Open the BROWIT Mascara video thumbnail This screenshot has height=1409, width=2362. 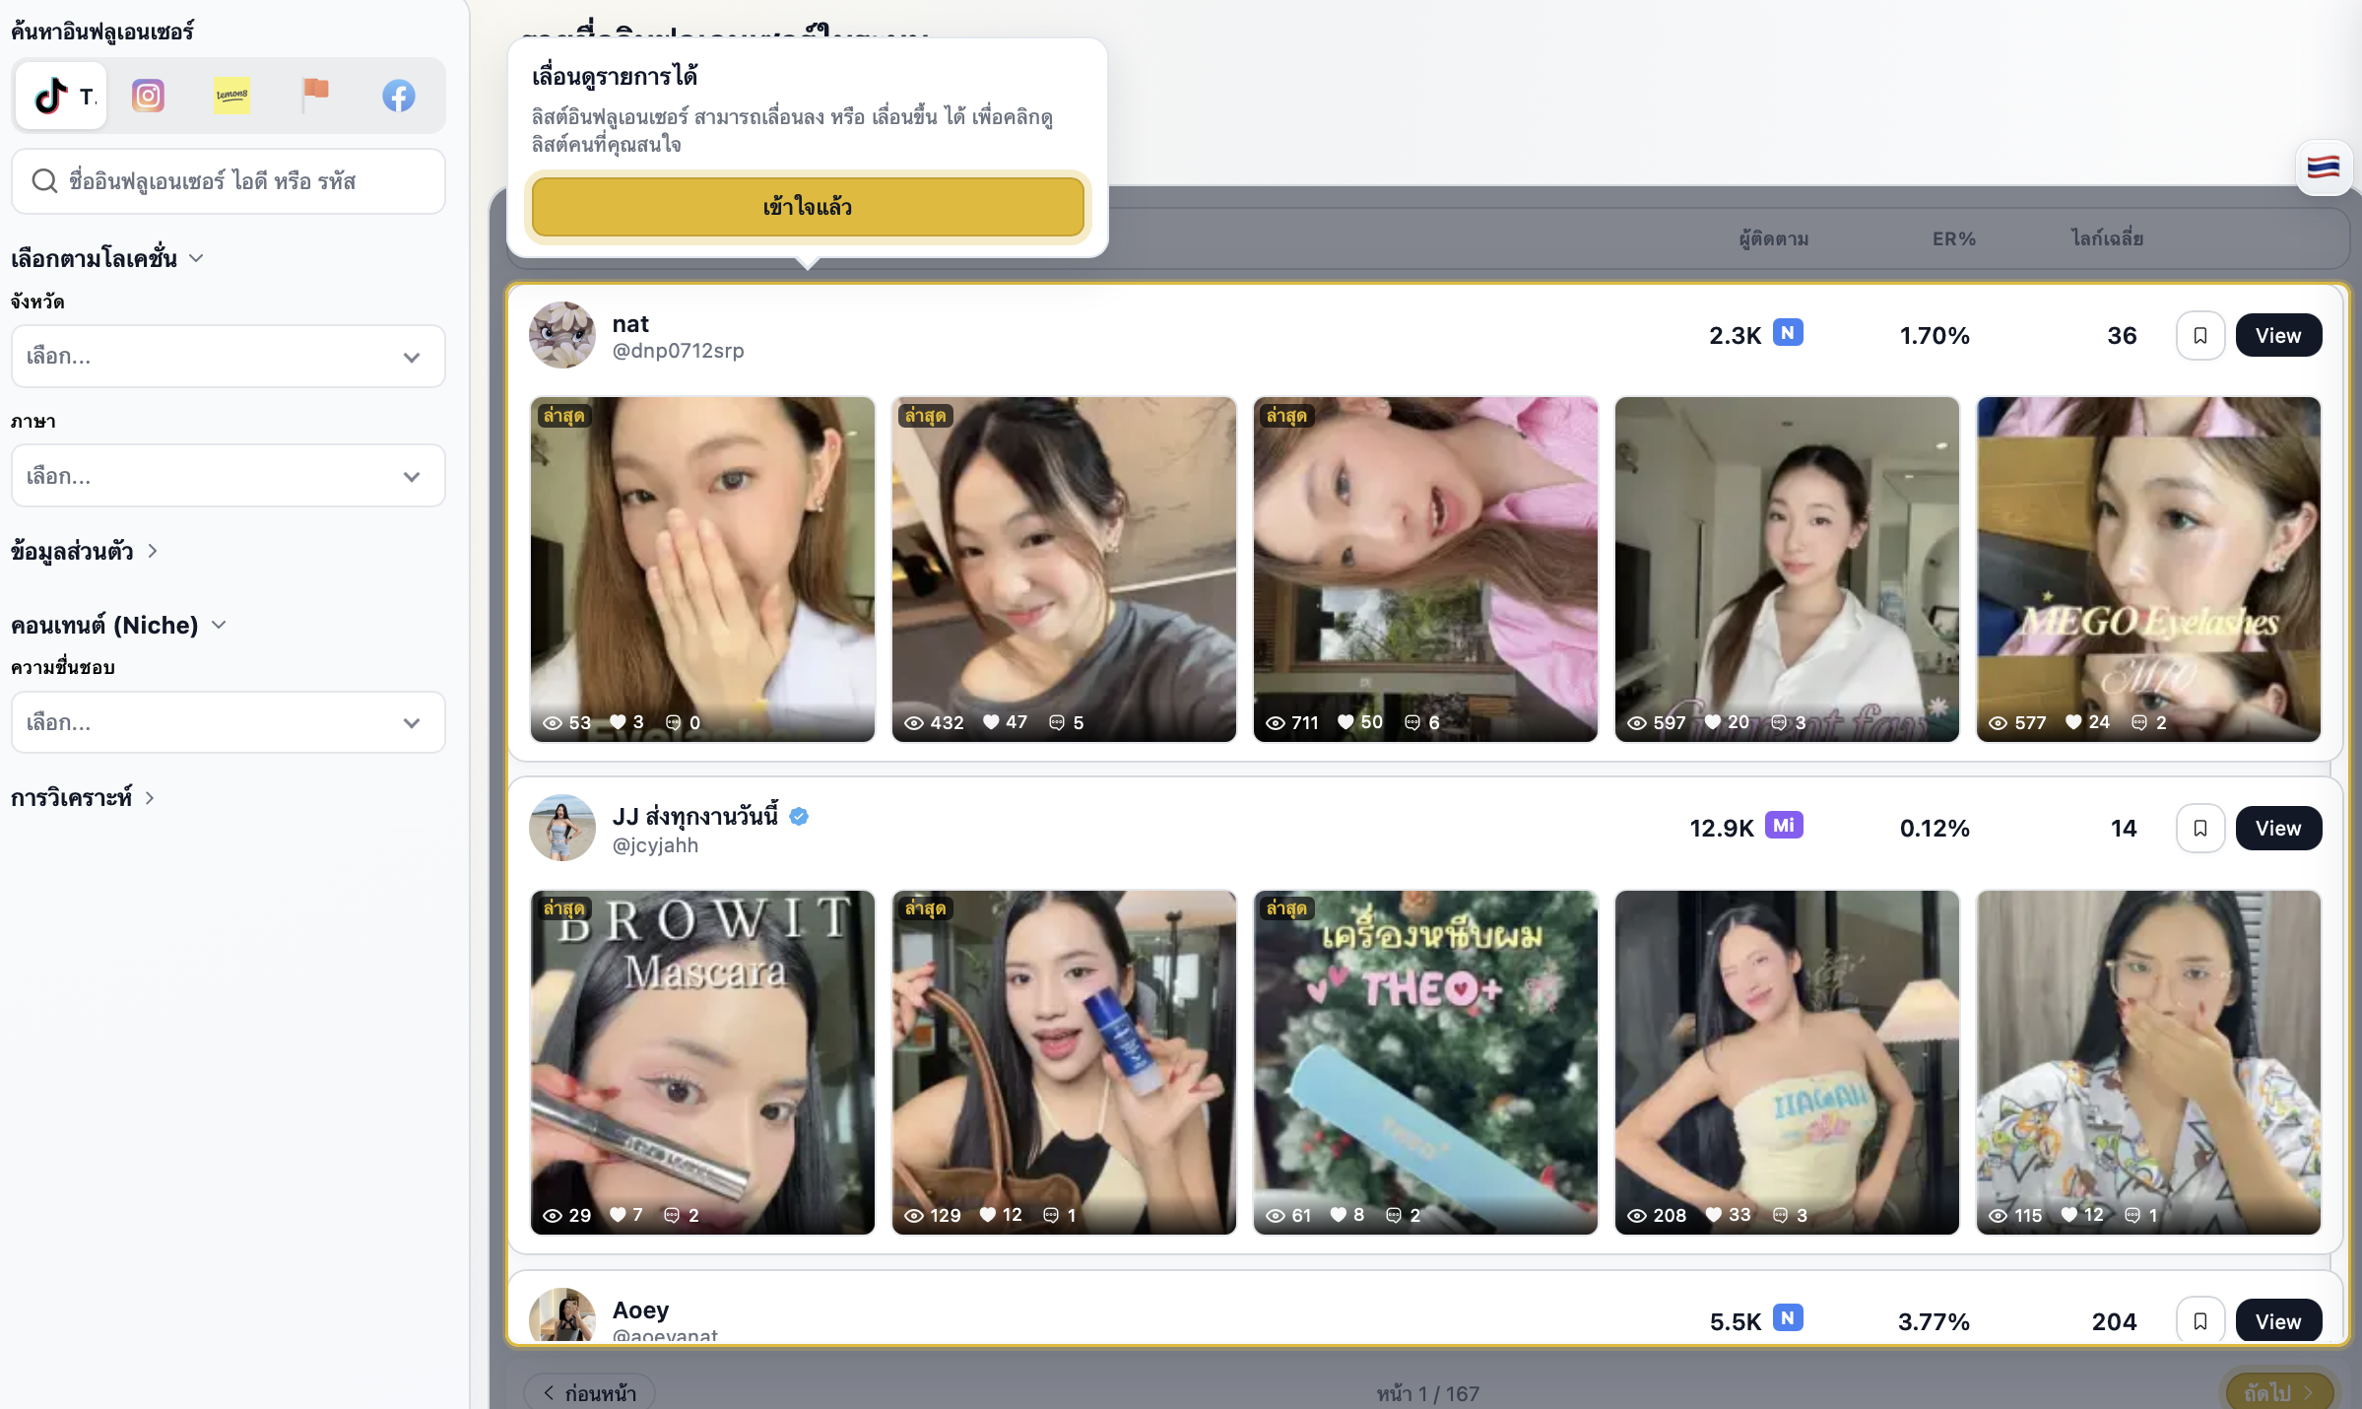click(x=702, y=1062)
